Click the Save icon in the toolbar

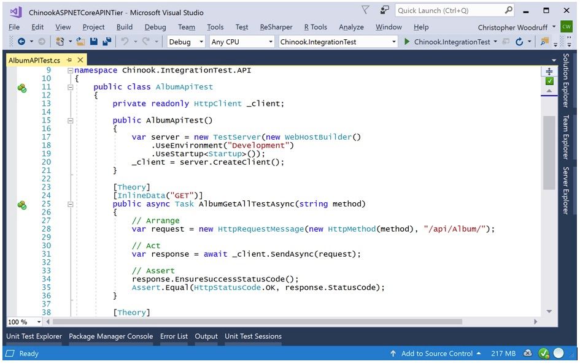tap(93, 42)
